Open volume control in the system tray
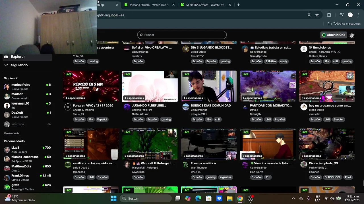364x204 pixels. pos(332,199)
